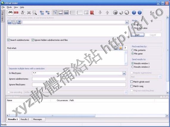The image size is (170, 127).
Task: Click the blue info about icon
Action: 140,12
